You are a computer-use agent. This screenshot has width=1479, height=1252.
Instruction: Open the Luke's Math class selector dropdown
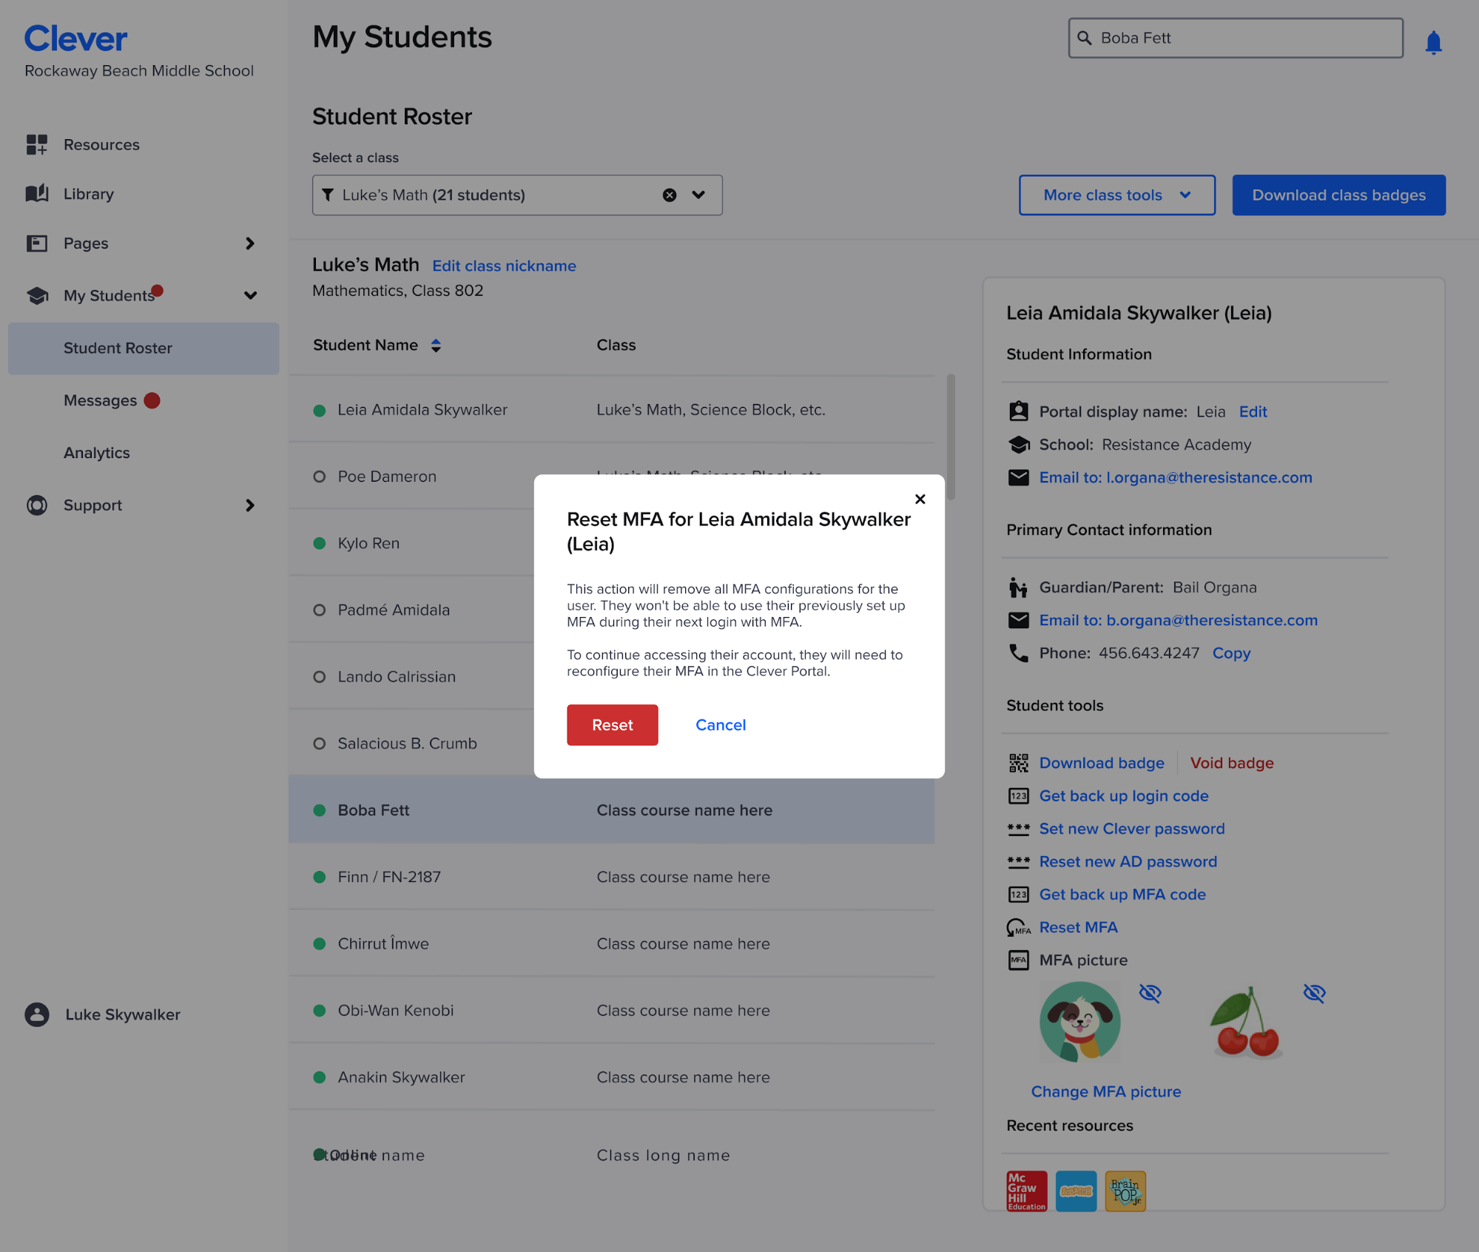698,195
